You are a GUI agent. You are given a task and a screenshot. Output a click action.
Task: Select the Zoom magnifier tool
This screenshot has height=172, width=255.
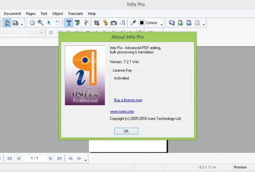coord(41,23)
